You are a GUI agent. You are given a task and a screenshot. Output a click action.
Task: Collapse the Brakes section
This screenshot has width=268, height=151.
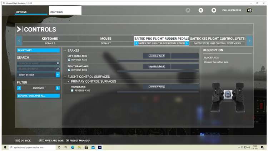(65, 51)
